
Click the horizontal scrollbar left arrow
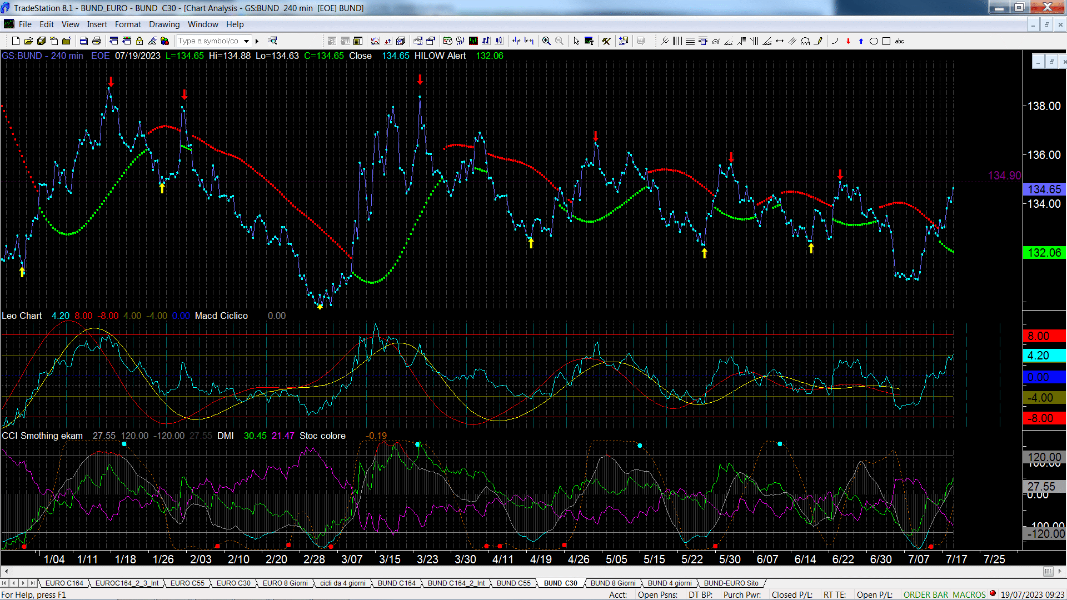pos(6,571)
